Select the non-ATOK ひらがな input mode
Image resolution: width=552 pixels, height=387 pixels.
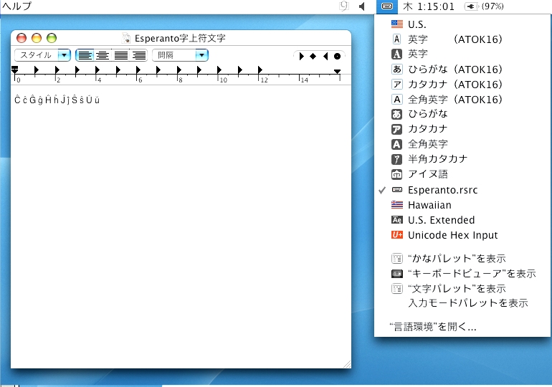point(462,114)
